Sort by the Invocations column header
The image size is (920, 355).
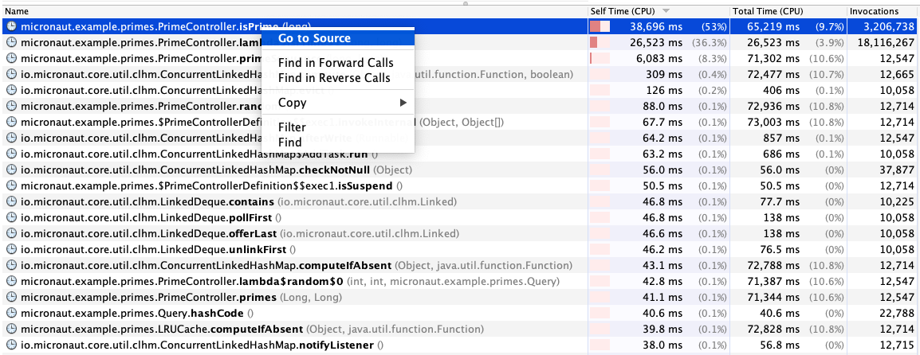pyautogui.click(x=874, y=11)
